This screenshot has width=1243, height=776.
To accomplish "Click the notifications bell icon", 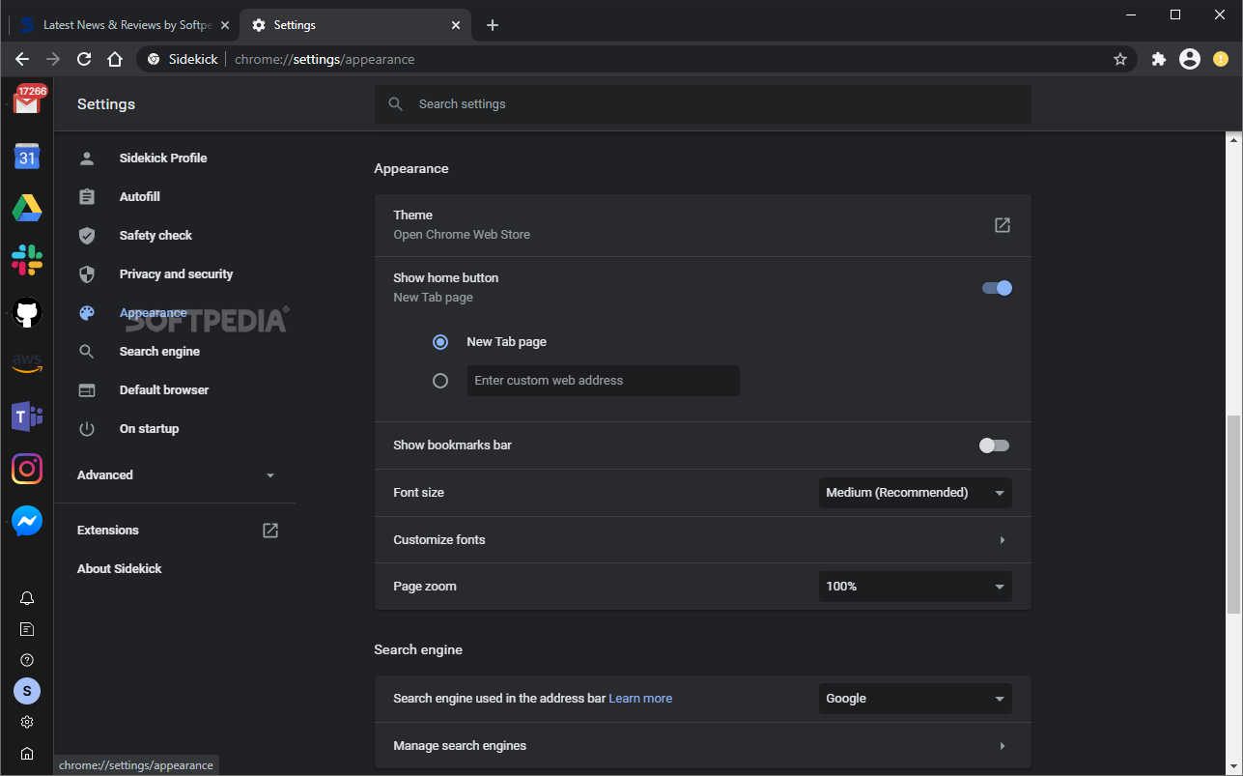I will pyautogui.click(x=27, y=598).
